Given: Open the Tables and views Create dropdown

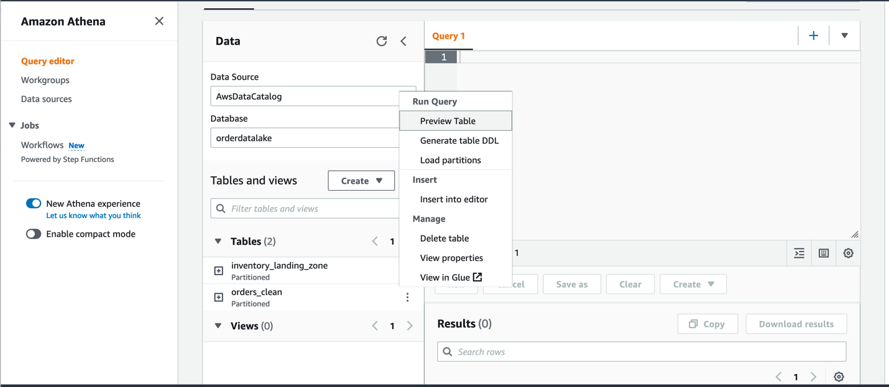Looking at the screenshot, I should [x=361, y=181].
